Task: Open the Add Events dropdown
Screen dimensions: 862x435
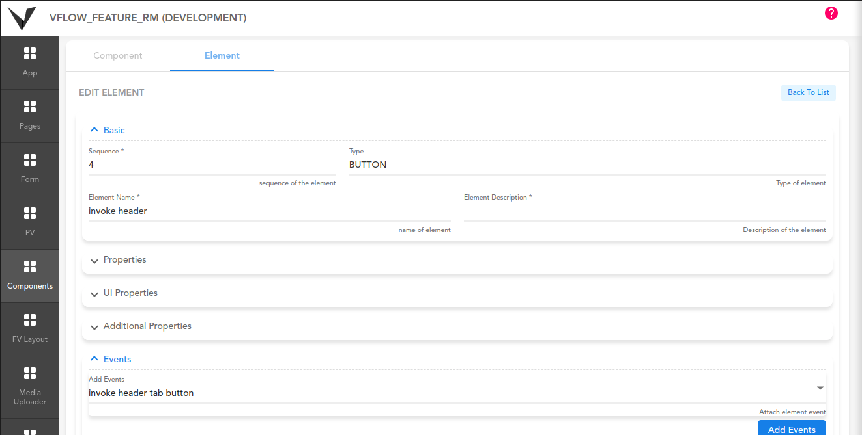Action: point(457,389)
